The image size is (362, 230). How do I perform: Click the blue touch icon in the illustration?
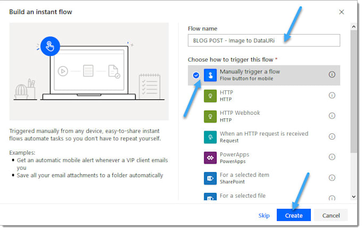click(x=50, y=46)
